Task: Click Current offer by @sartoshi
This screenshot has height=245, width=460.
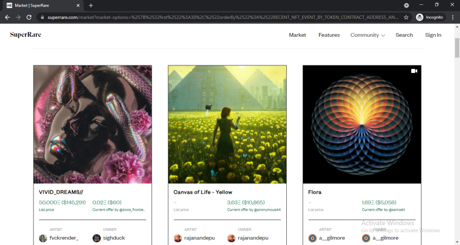Action: coord(383,209)
